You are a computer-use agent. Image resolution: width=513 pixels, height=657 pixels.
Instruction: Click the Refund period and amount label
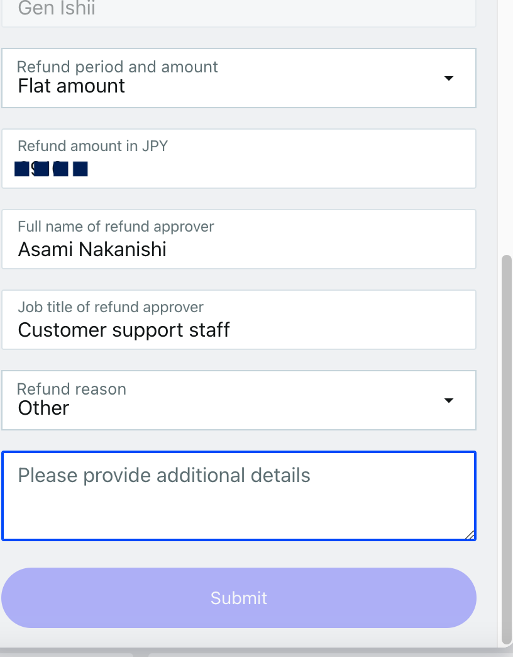coord(118,67)
